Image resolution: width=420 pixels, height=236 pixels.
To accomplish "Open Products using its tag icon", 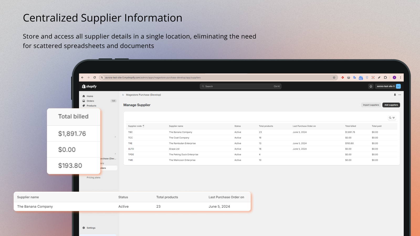I will [84, 106].
